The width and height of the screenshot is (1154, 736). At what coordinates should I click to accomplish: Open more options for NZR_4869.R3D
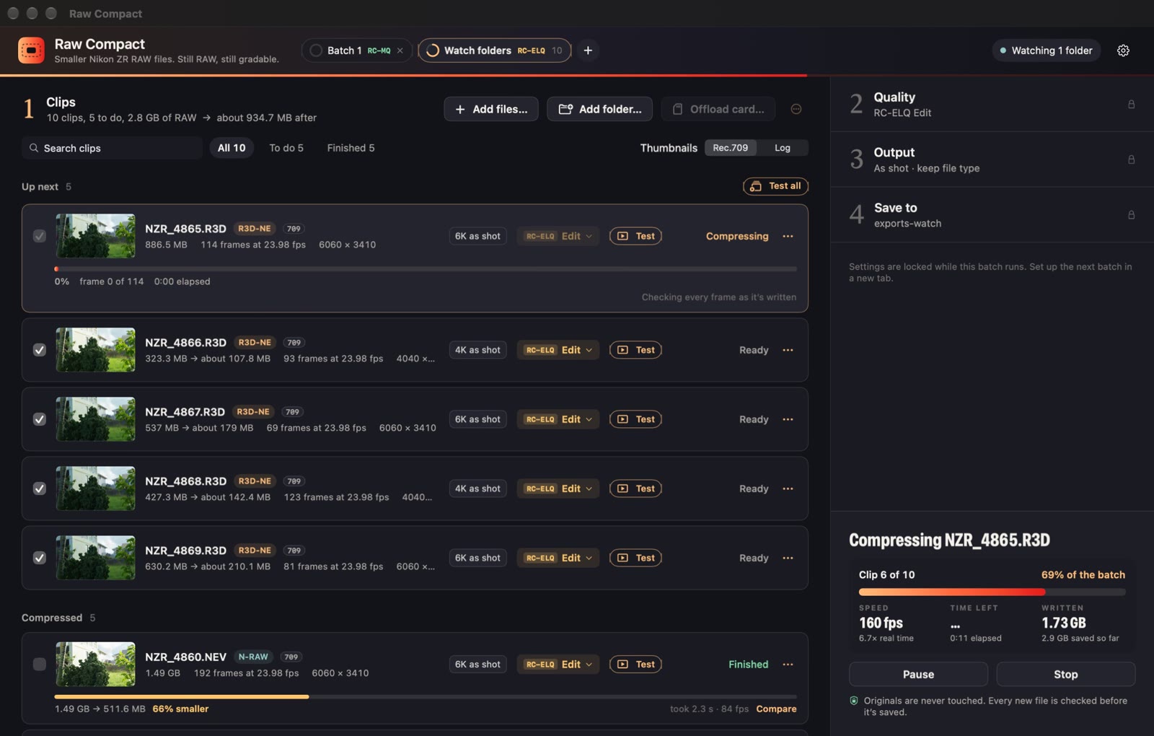click(788, 558)
